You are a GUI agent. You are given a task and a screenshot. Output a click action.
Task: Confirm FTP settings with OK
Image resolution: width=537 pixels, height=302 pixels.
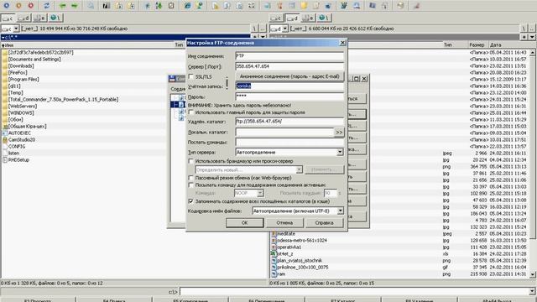click(244, 222)
